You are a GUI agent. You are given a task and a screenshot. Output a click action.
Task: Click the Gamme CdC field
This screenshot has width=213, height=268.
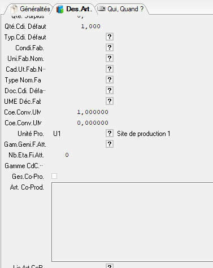pyautogui.click(x=78, y=166)
